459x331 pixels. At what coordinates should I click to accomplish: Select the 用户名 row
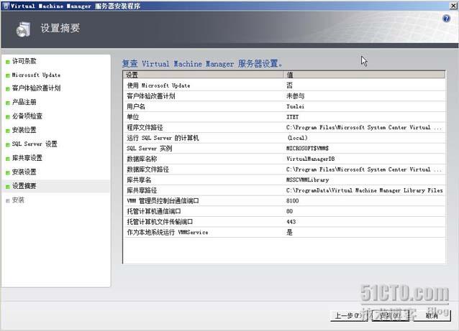(x=284, y=106)
